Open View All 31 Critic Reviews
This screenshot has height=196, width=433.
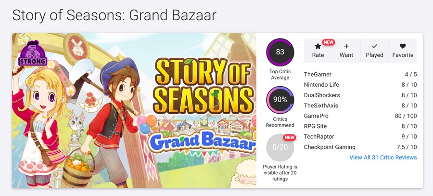383,157
